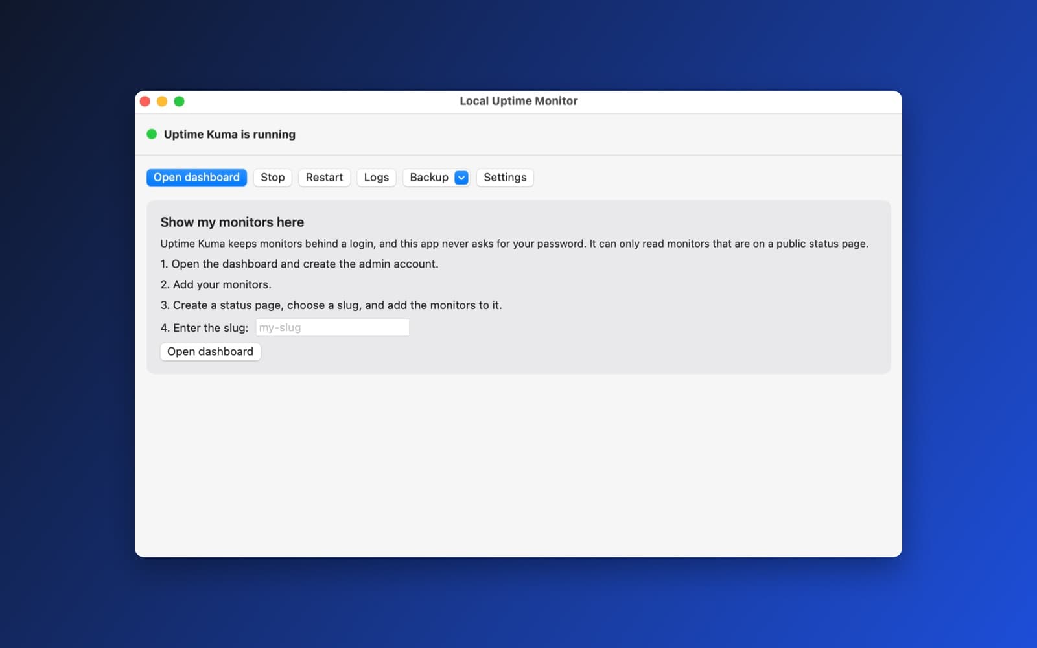Click the green running status indicator

click(152, 134)
